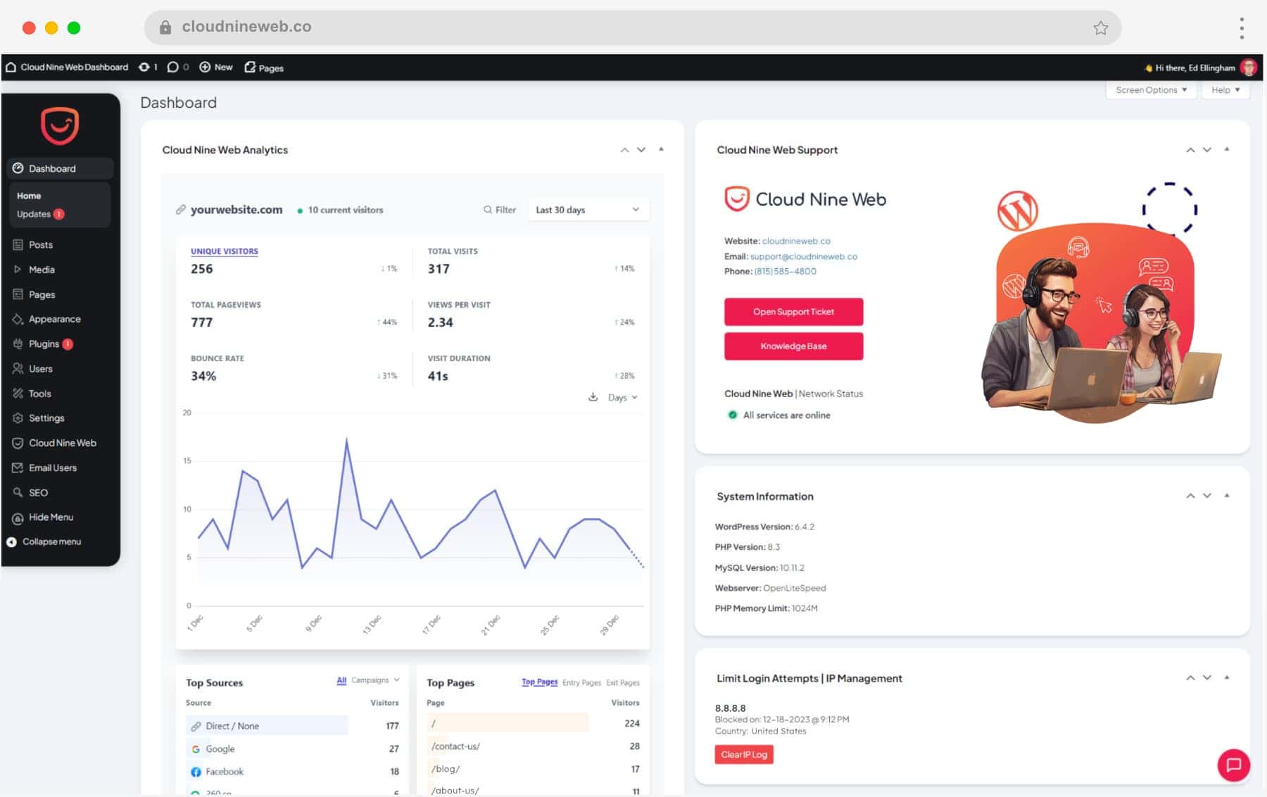Viewport: 1267px width, 797px height.
Task: Open browser three-dot menu
Action: click(x=1242, y=27)
